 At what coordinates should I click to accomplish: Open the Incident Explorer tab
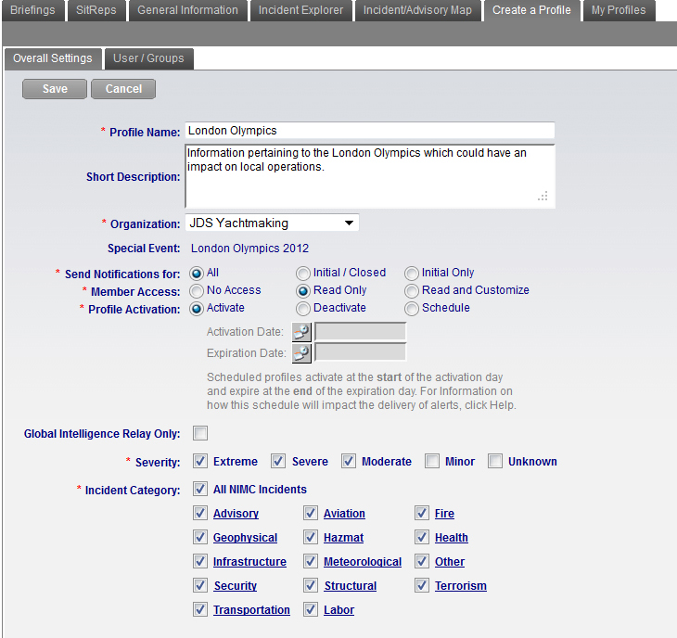tap(300, 10)
